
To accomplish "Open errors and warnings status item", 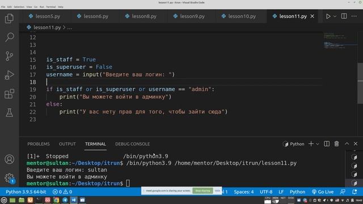I will coord(62,192).
